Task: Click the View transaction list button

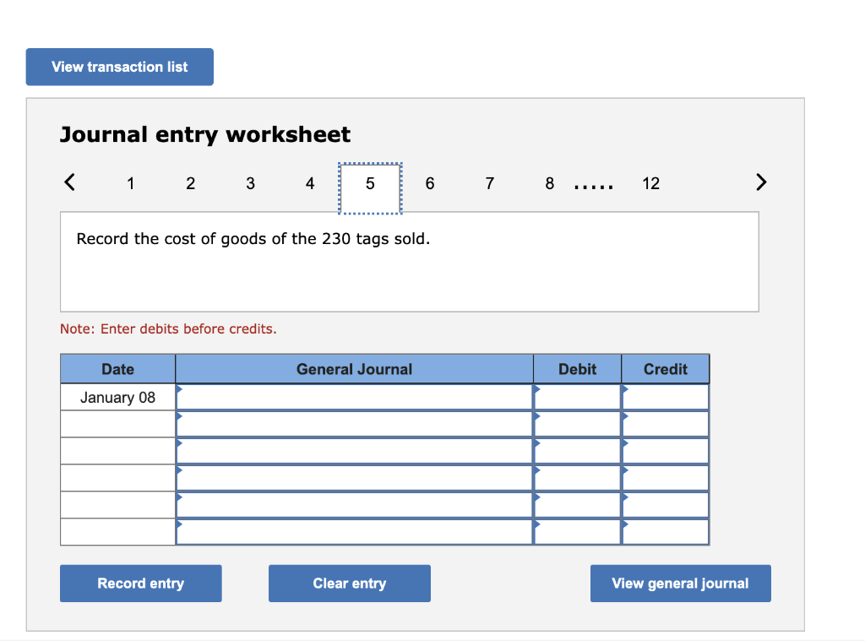Action: pyautogui.click(x=119, y=67)
